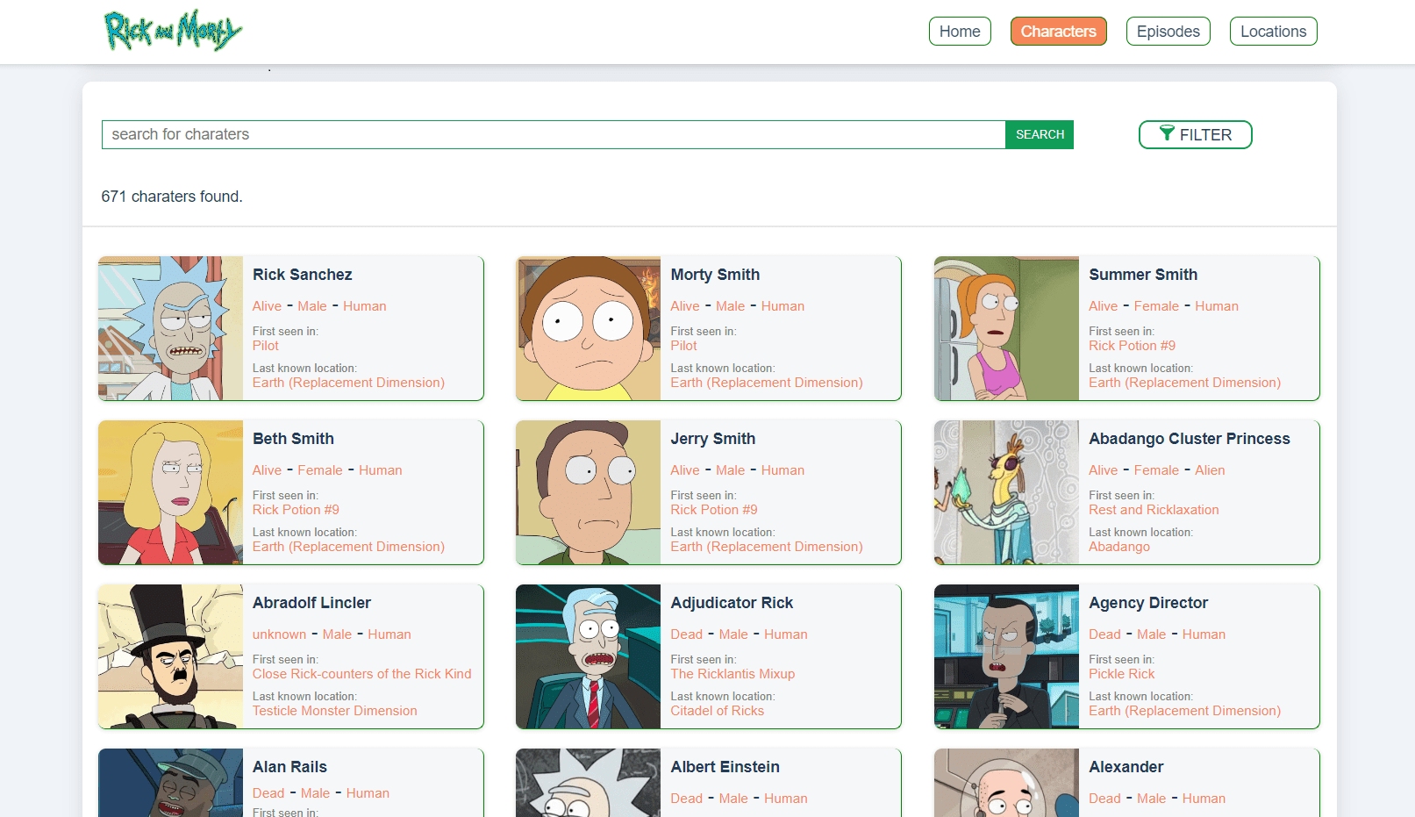Click Agency Director's Earth (Replacement Dimension) location
The image size is (1415, 817).
(x=1184, y=711)
